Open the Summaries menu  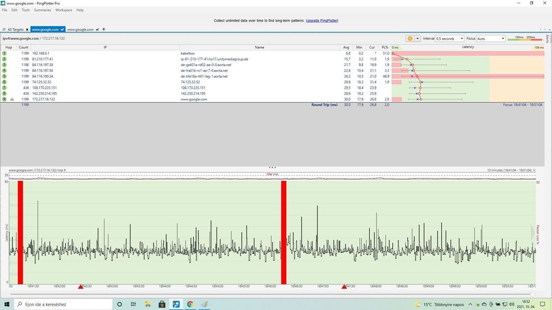[x=42, y=10]
